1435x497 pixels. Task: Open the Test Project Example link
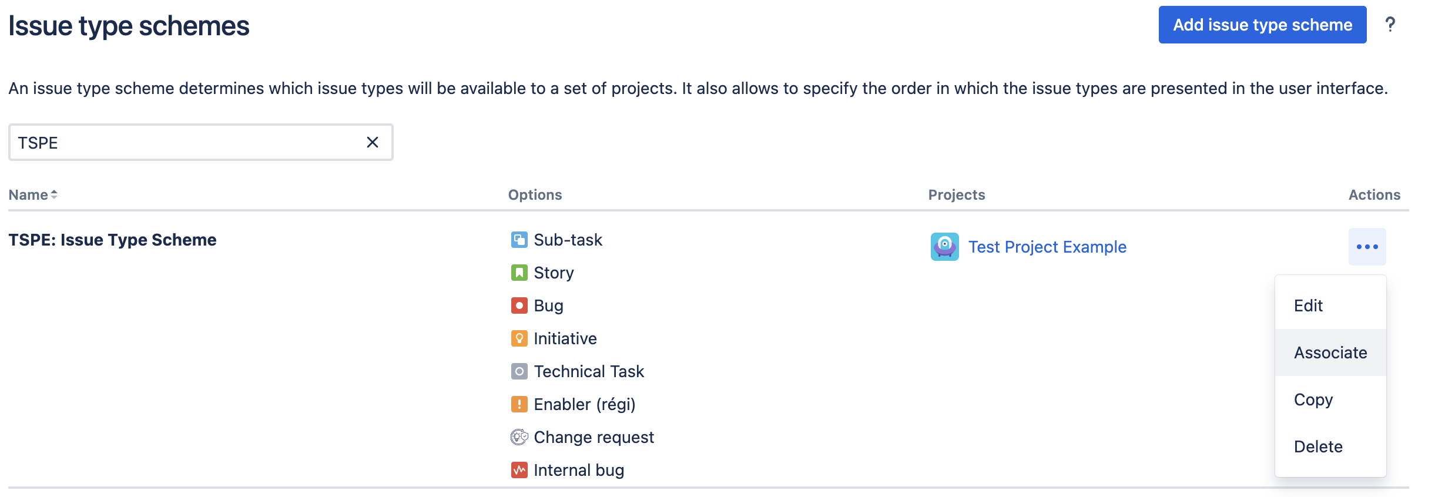pyautogui.click(x=1047, y=247)
